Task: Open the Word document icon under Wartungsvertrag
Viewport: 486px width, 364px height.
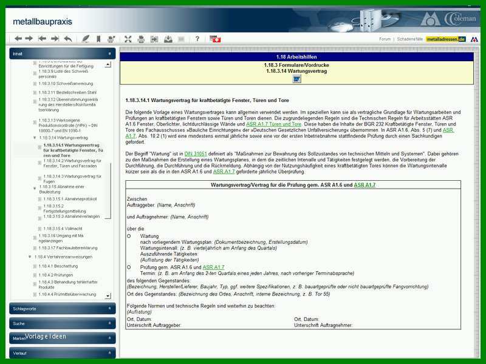Action: tap(296, 79)
